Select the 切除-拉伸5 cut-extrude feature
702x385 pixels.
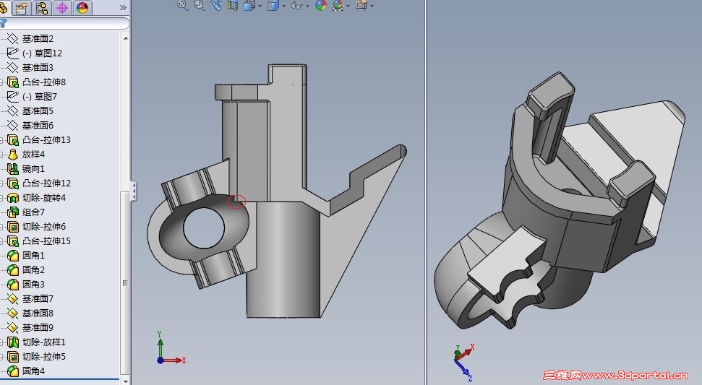point(44,356)
